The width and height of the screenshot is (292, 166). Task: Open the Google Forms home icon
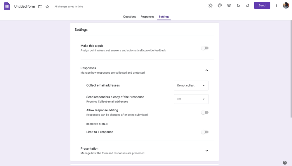[7, 6]
